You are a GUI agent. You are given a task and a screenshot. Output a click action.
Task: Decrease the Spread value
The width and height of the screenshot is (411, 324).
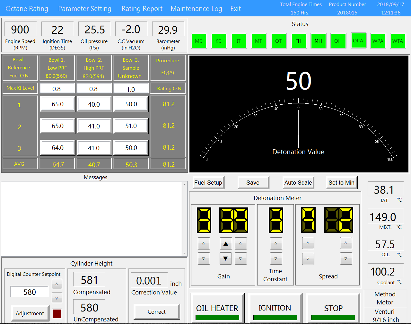(x=308, y=258)
